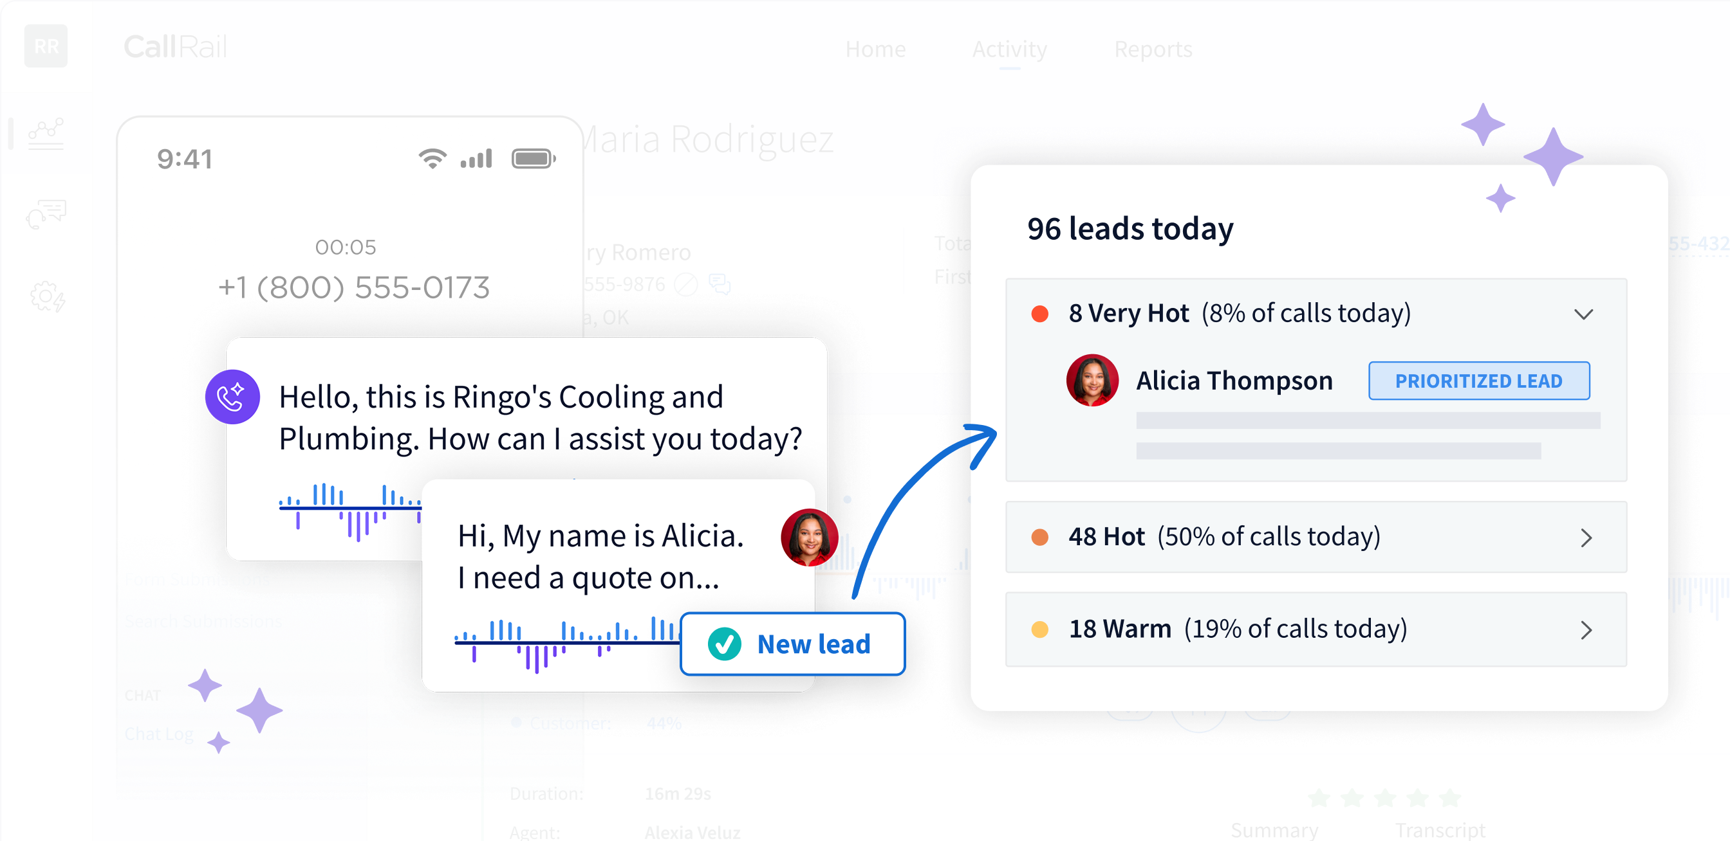Screen dimensions: 1730x841
Task: Collapse the 8 Very Hot leads section
Action: click(x=1585, y=314)
